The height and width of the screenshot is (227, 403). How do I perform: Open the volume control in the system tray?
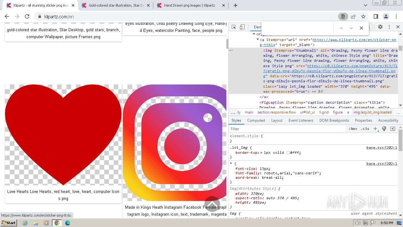tap(358, 223)
